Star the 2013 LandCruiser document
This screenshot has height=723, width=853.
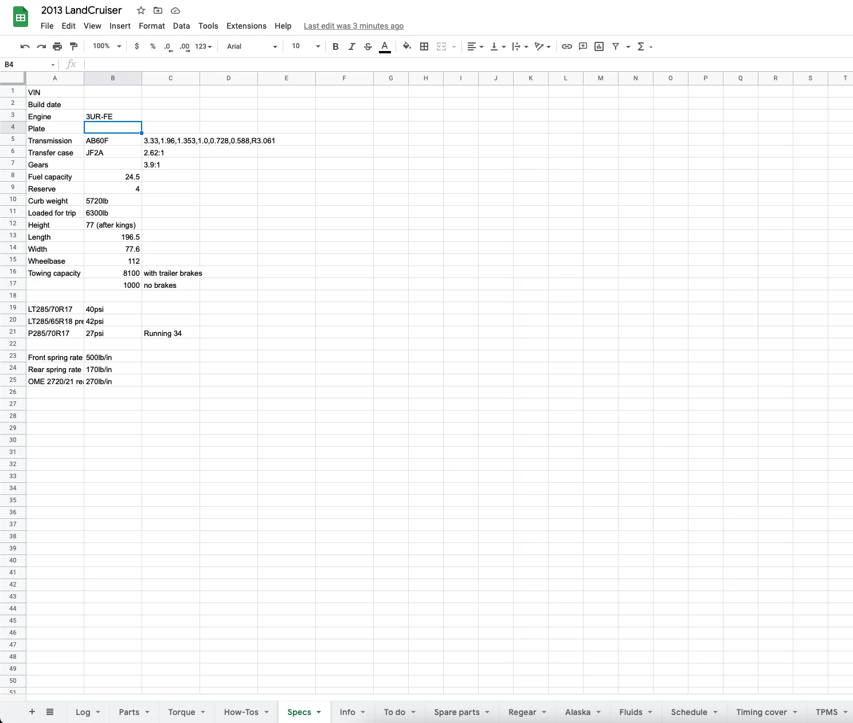tap(141, 10)
